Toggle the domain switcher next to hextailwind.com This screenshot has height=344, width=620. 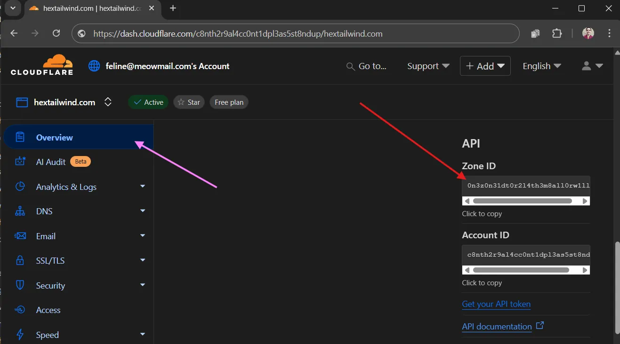(x=108, y=102)
